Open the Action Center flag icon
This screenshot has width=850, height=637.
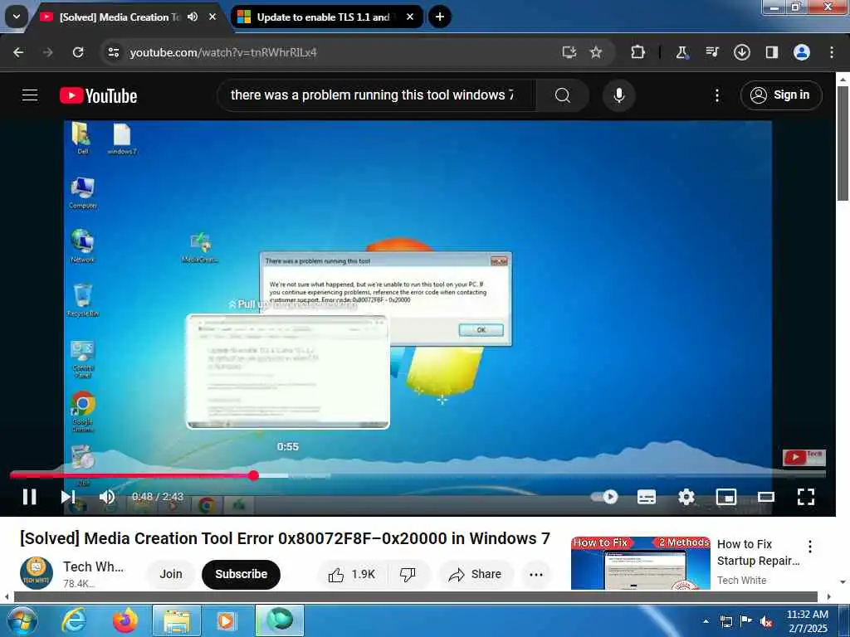(x=746, y=621)
